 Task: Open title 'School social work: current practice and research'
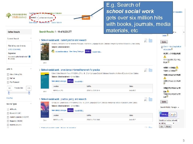click(64, 40)
